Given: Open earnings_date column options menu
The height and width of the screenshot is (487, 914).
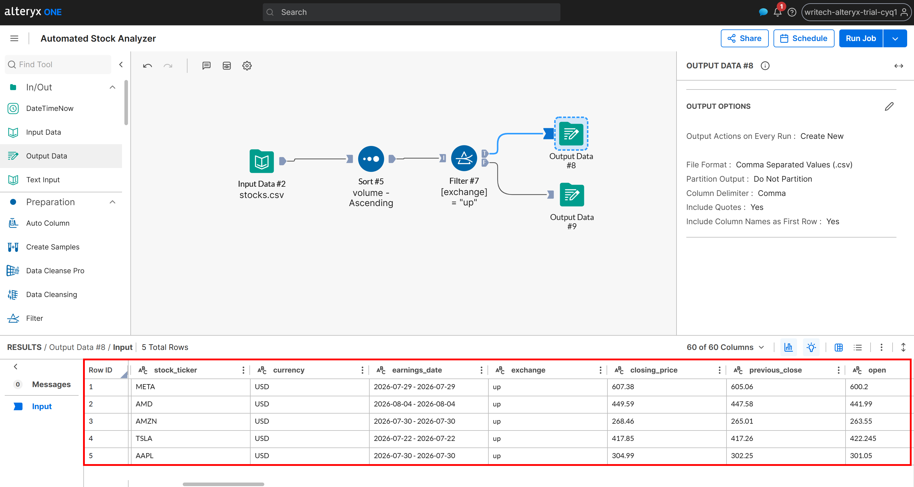Looking at the screenshot, I should (482, 370).
